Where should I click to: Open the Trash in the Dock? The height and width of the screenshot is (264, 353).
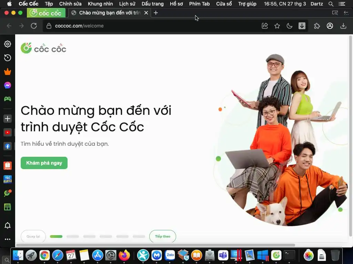(x=335, y=255)
